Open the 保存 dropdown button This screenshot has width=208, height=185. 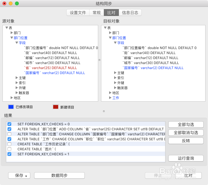point(19,175)
